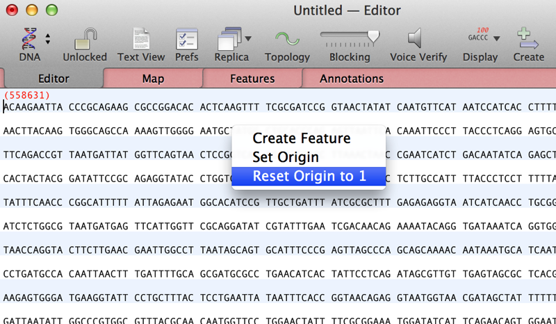The width and height of the screenshot is (556, 324).
Task: Open the Prefs checklist icon
Action: [x=186, y=38]
